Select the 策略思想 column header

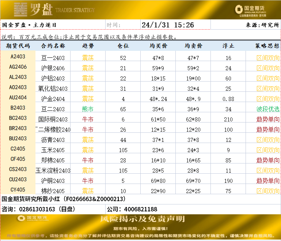267,46
